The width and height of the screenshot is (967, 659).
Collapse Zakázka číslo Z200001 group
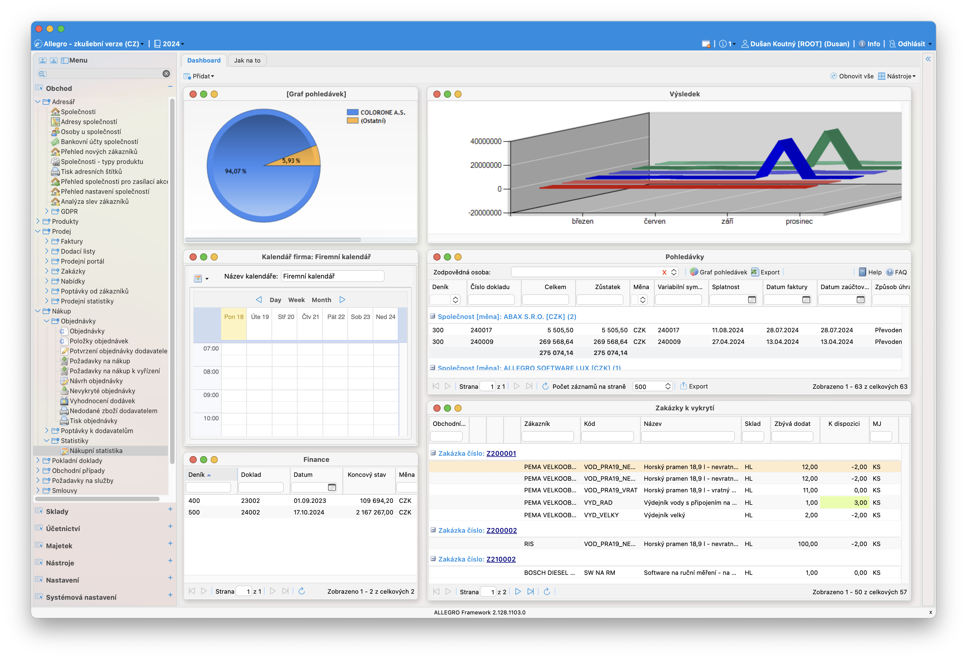(433, 453)
